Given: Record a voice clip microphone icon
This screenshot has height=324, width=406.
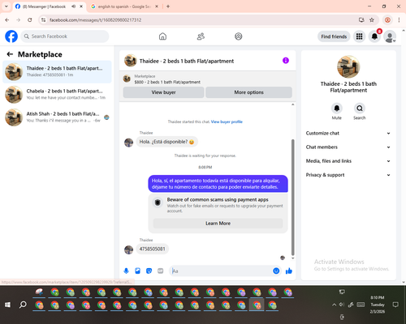Looking at the screenshot, I should [x=126, y=271].
